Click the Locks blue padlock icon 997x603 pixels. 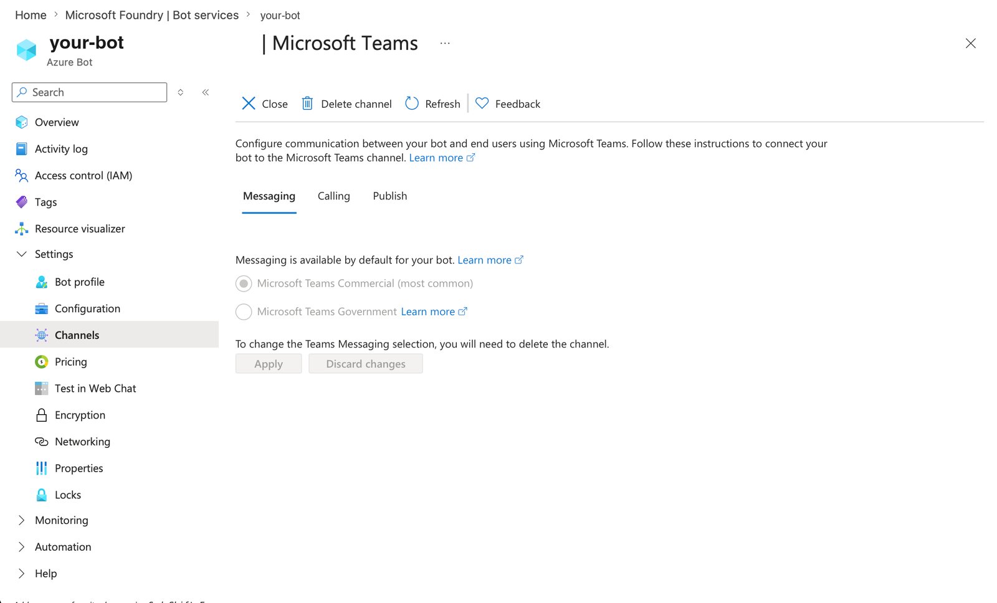tap(42, 495)
